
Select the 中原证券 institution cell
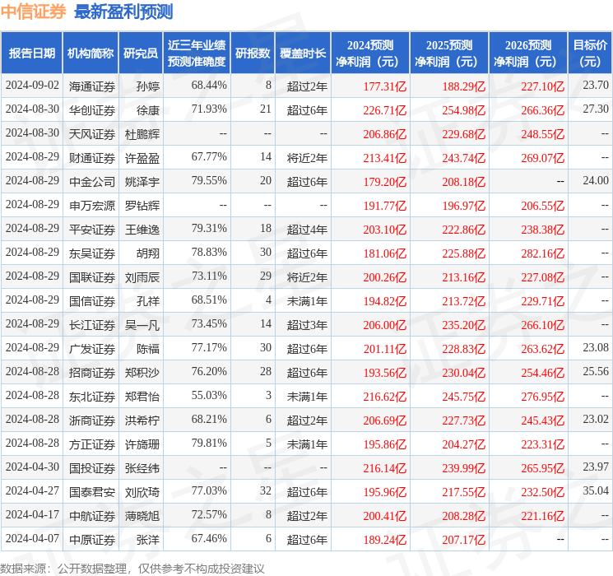point(92,539)
